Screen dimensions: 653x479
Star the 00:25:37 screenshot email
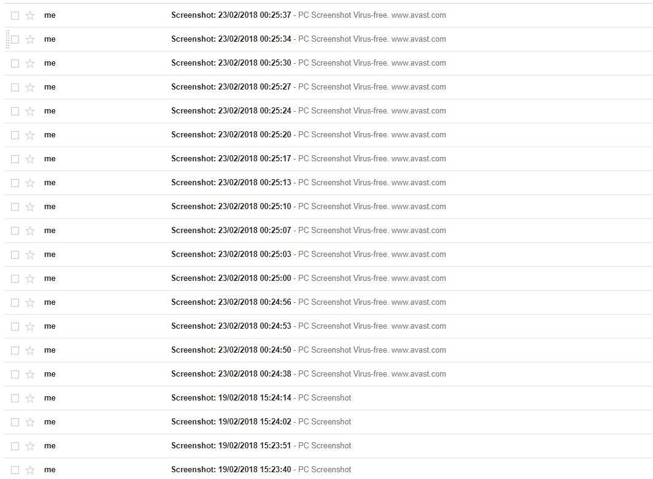(30, 15)
